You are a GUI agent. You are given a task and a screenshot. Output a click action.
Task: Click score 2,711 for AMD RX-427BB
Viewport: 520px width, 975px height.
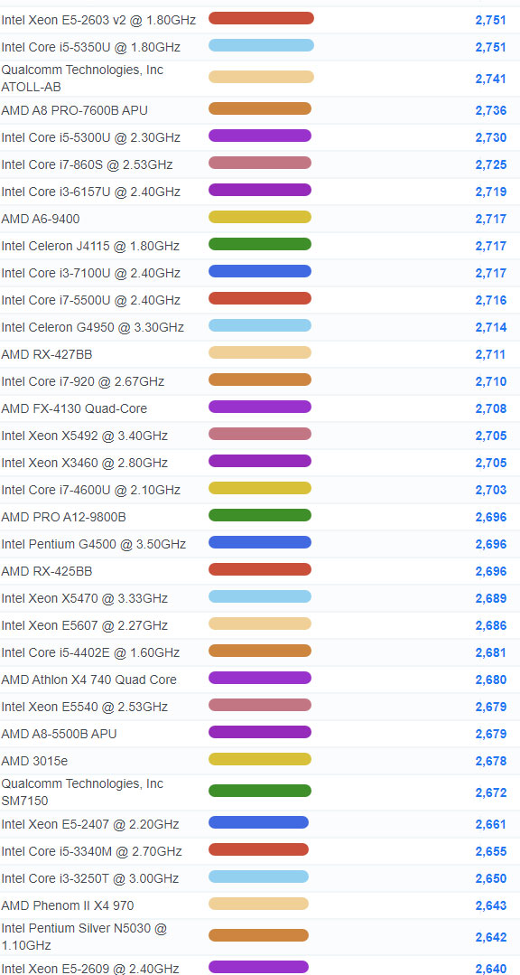(491, 354)
